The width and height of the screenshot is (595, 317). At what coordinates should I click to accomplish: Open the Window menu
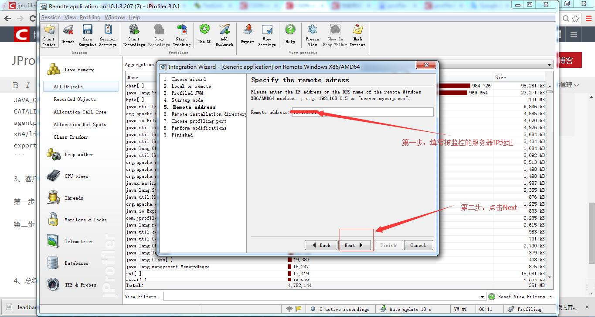pos(115,17)
